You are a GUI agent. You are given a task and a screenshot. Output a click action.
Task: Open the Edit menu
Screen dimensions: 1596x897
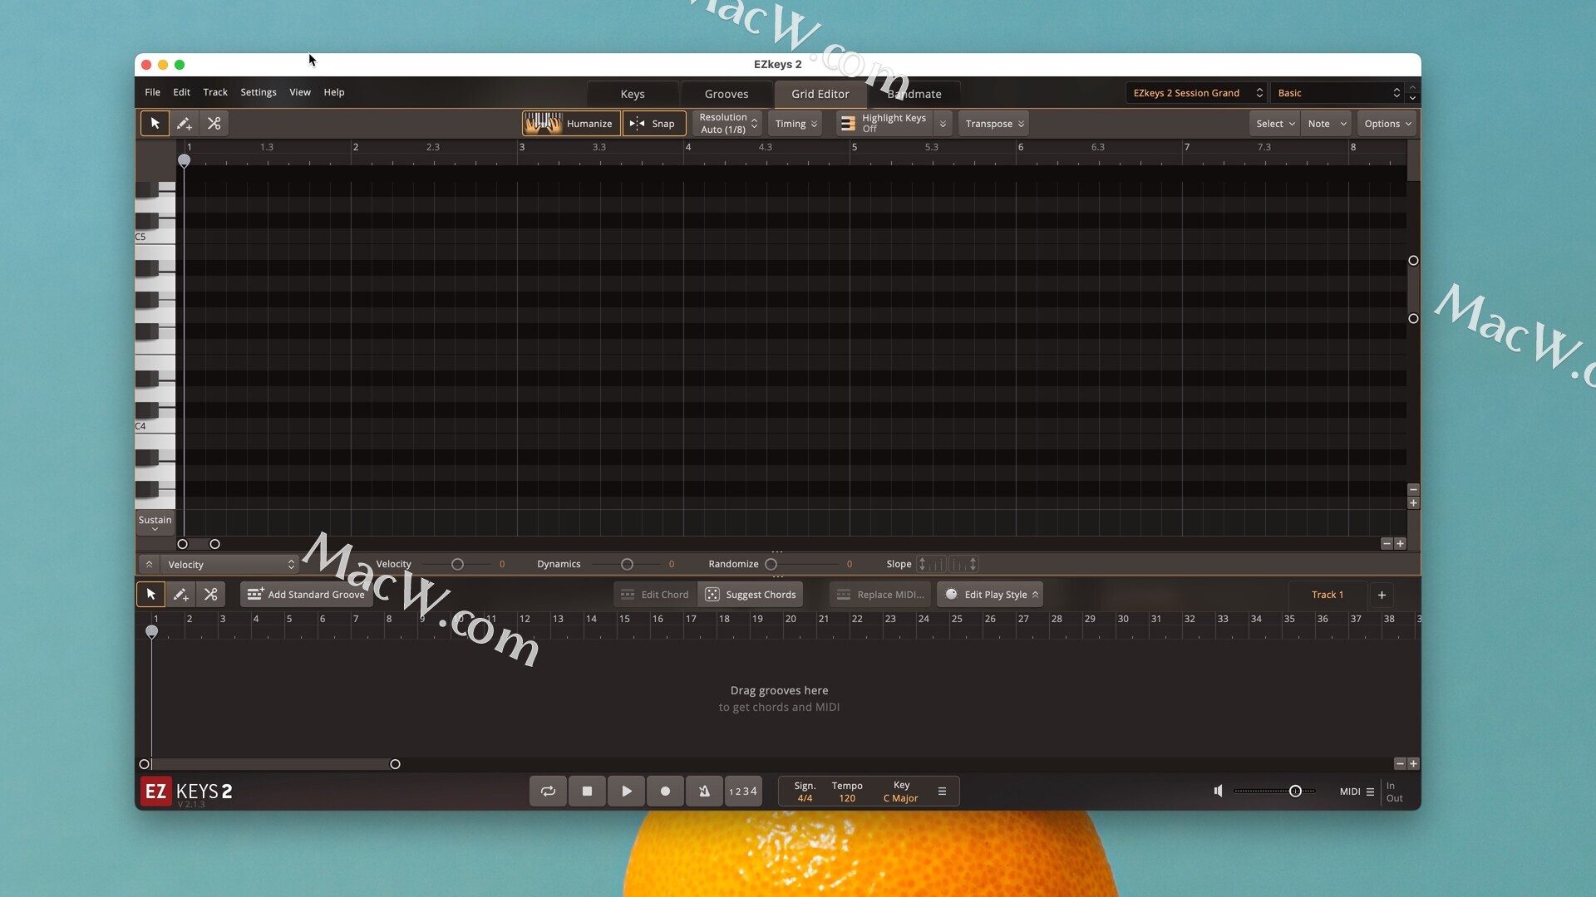click(181, 92)
